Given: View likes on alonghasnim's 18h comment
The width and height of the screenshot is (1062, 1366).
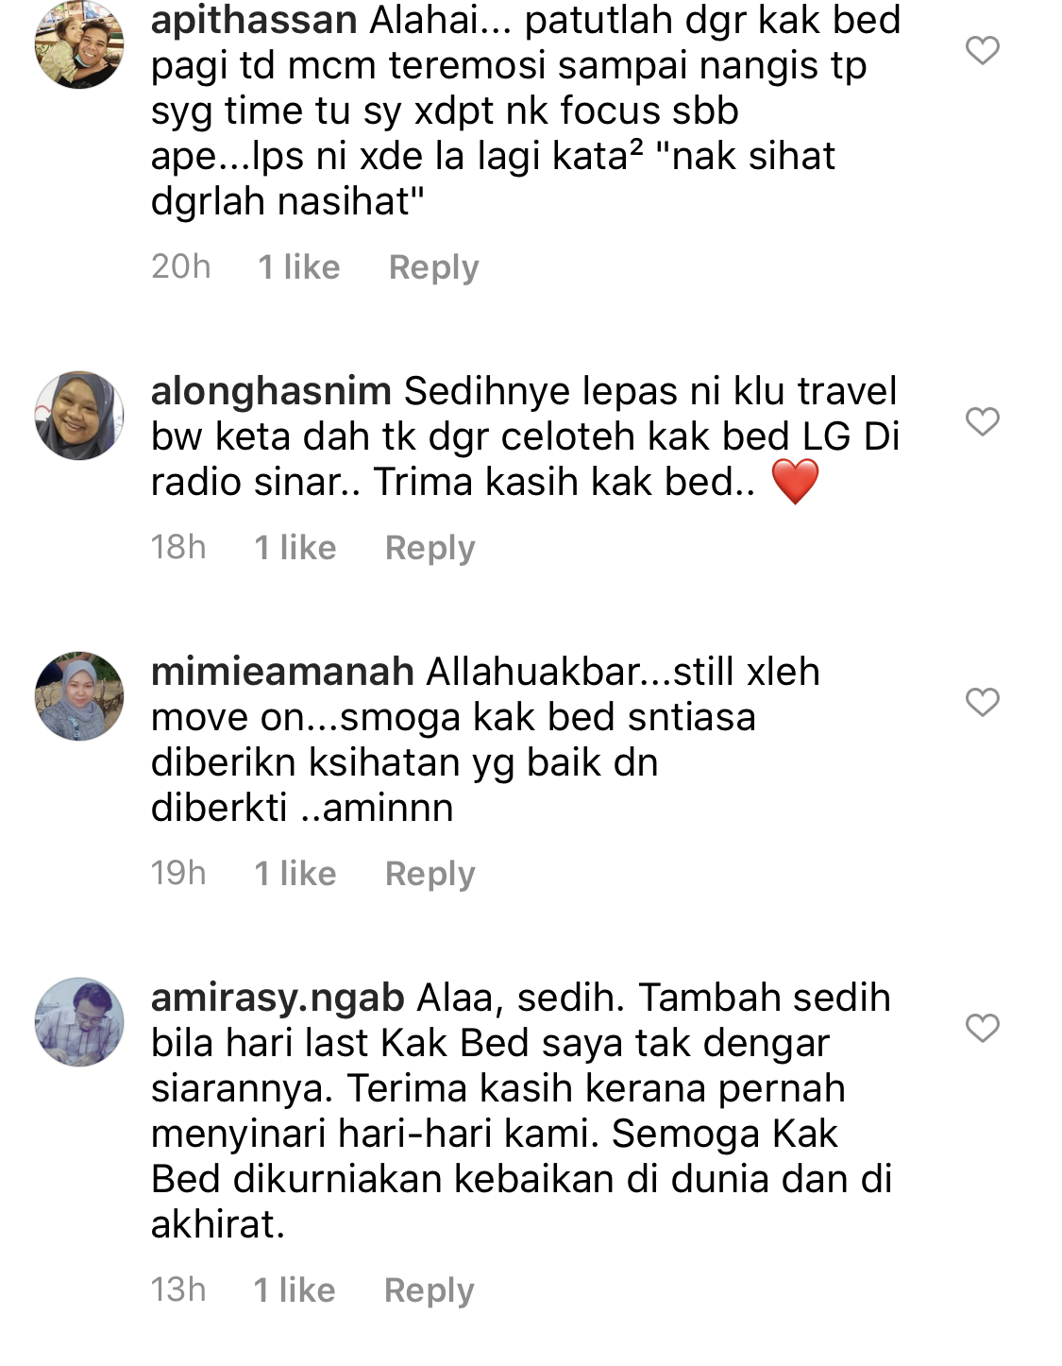Looking at the screenshot, I should pos(295,548).
